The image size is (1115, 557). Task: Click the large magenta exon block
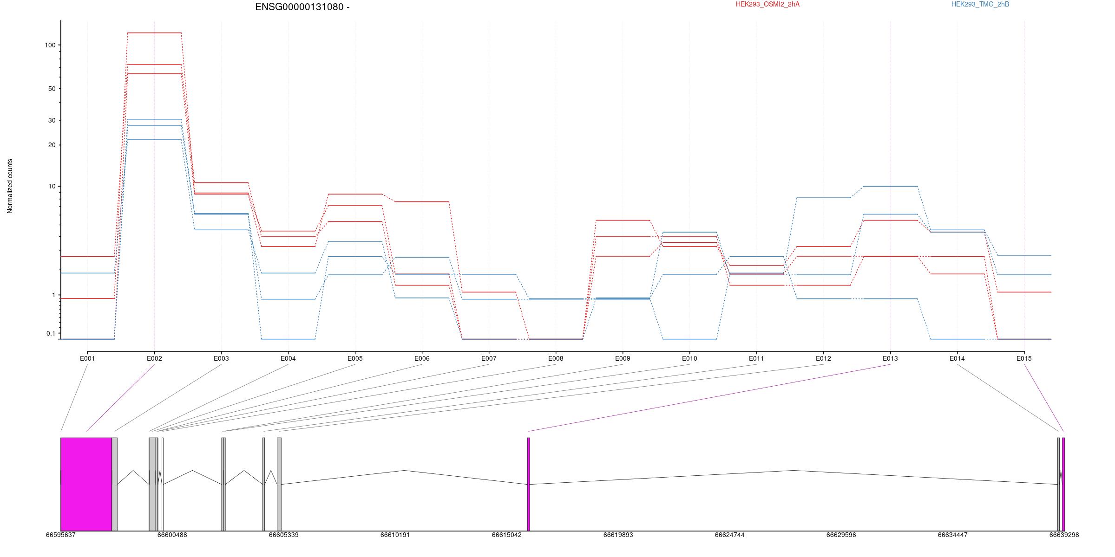86,484
